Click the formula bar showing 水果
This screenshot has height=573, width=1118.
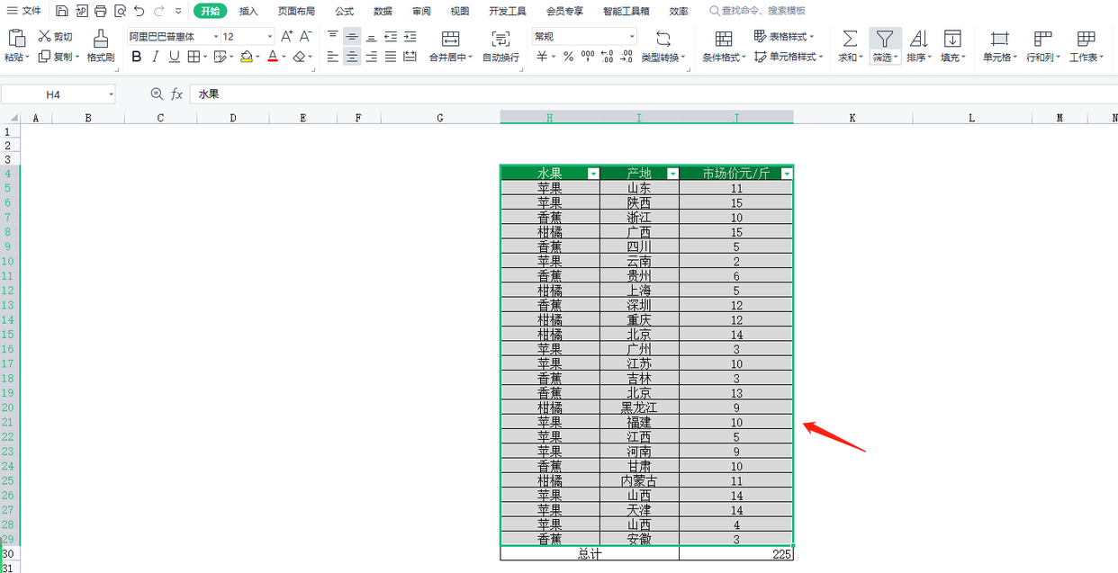pos(654,94)
